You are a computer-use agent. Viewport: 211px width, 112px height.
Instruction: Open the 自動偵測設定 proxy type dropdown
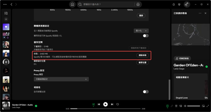click(61, 79)
